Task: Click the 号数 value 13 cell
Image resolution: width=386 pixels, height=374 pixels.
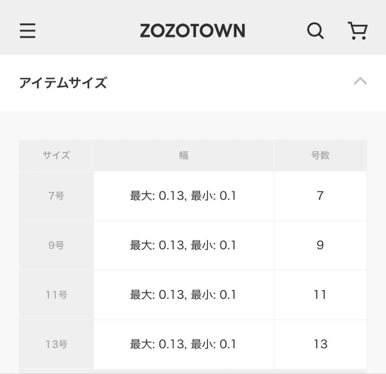Action: click(x=320, y=344)
